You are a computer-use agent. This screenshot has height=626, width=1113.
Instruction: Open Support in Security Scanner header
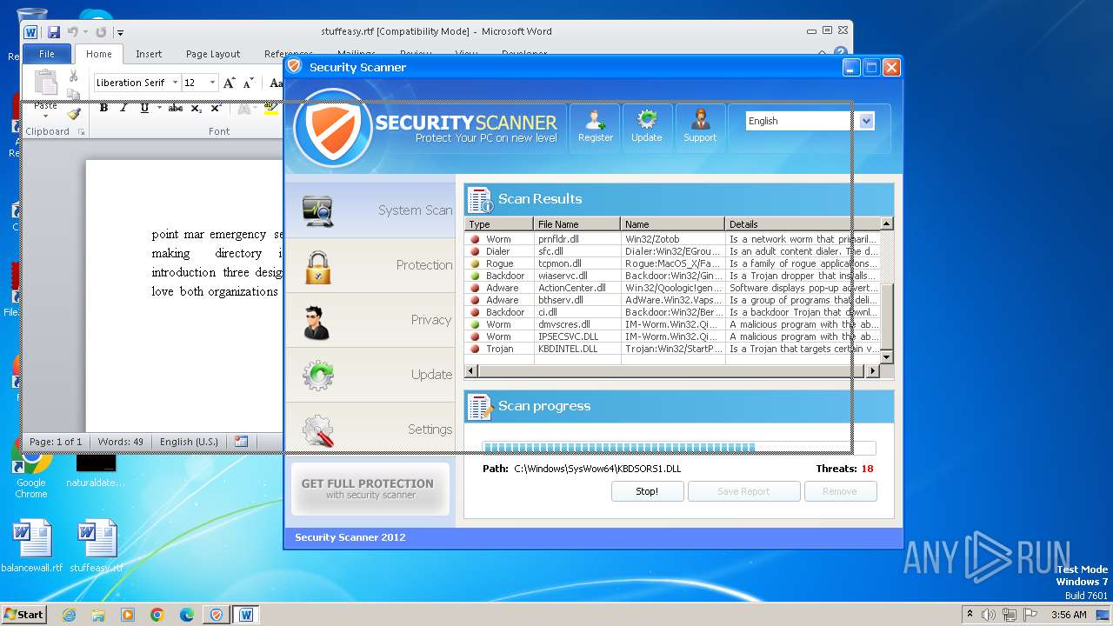click(700, 127)
